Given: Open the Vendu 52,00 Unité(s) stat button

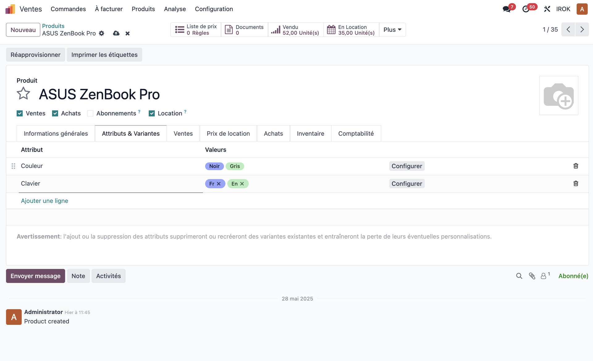Looking at the screenshot, I should (x=296, y=30).
